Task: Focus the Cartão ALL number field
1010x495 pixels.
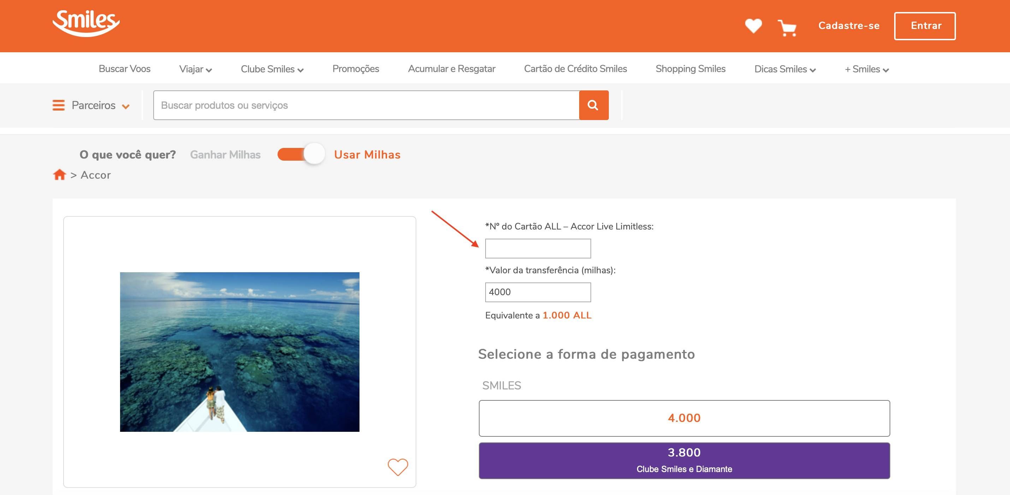Action: pyautogui.click(x=538, y=249)
